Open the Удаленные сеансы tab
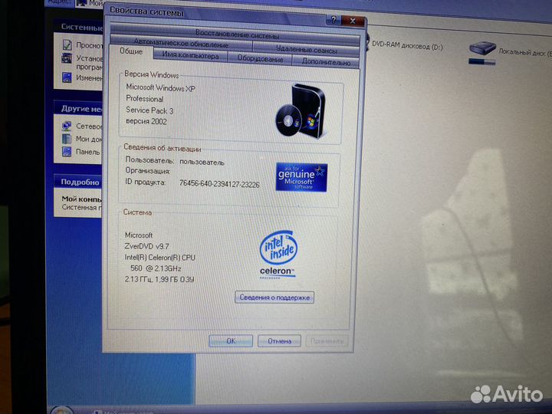Viewport: 552px width, 414px height. pyautogui.click(x=306, y=50)
